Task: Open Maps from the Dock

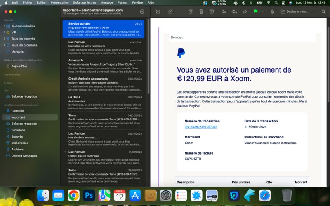Action: coord(104,195)
